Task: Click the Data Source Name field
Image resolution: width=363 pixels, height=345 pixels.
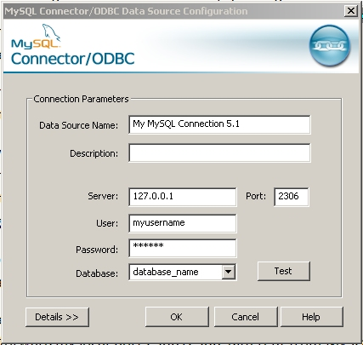Action: (x=219, y=124)
